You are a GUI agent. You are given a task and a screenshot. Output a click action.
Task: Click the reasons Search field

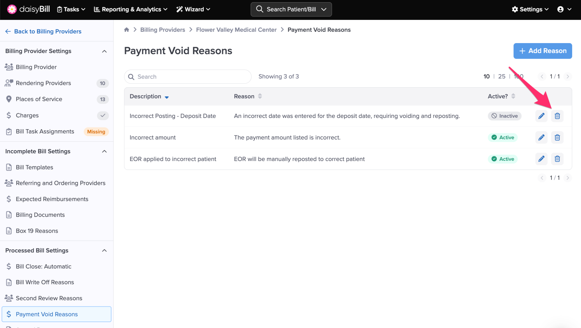click(x=188, y=77)
